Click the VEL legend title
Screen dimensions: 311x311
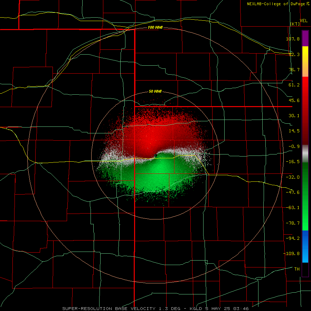click(x=303, y=20)
